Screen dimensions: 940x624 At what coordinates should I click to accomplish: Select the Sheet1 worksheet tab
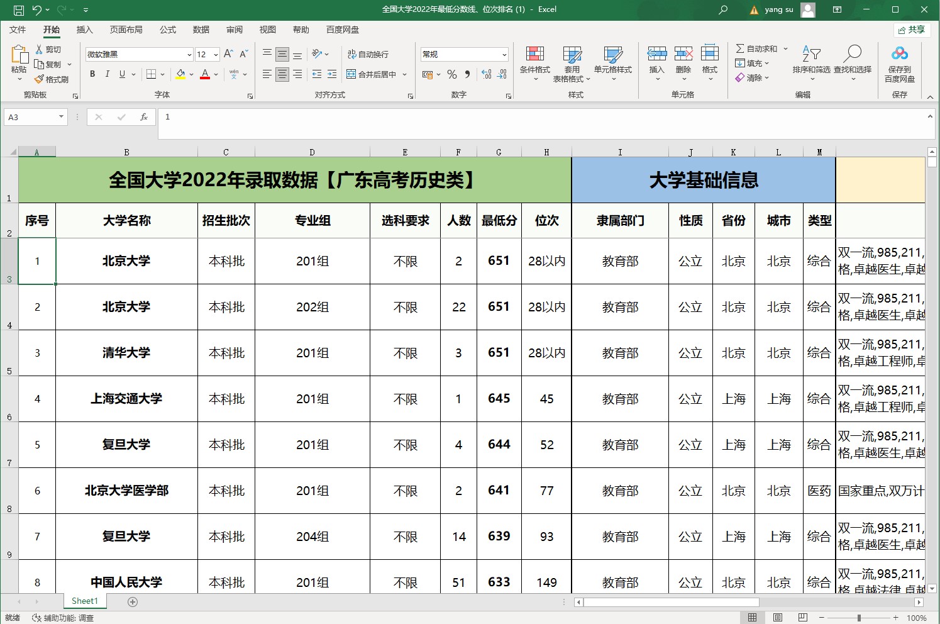(x=85, y=601)
